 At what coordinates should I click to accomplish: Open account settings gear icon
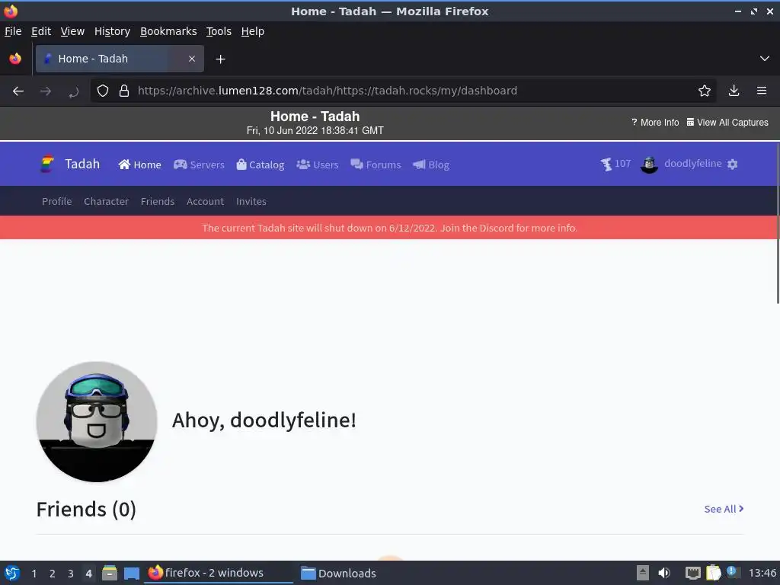[732, 165]
